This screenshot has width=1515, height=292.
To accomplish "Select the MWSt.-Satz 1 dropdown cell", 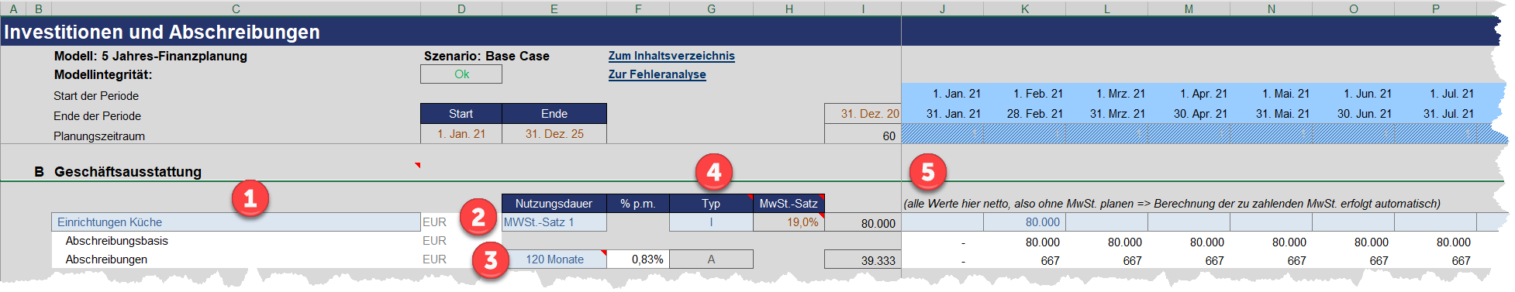I will pos(554,222).
